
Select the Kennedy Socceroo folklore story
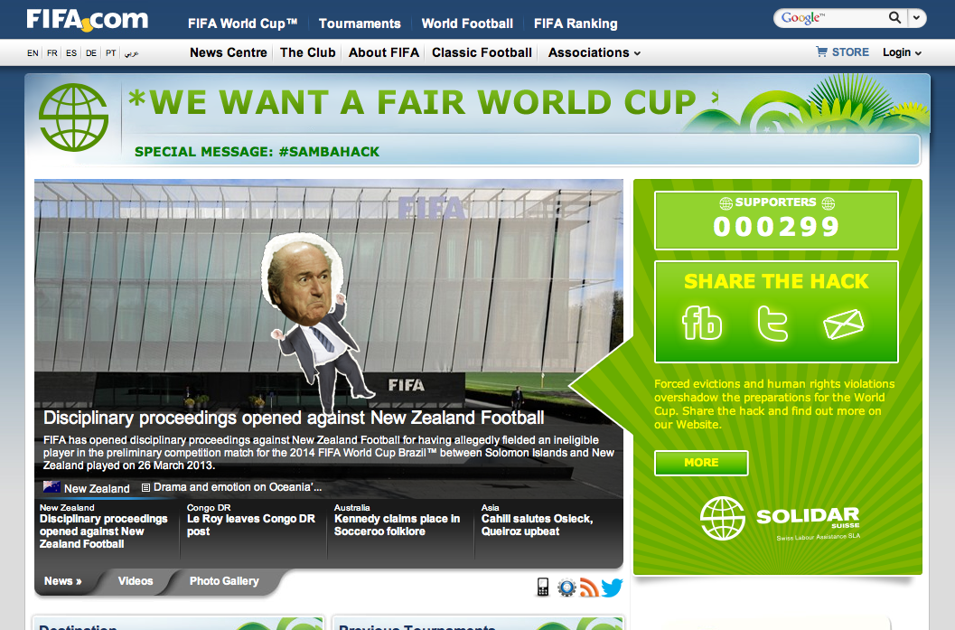398,520
